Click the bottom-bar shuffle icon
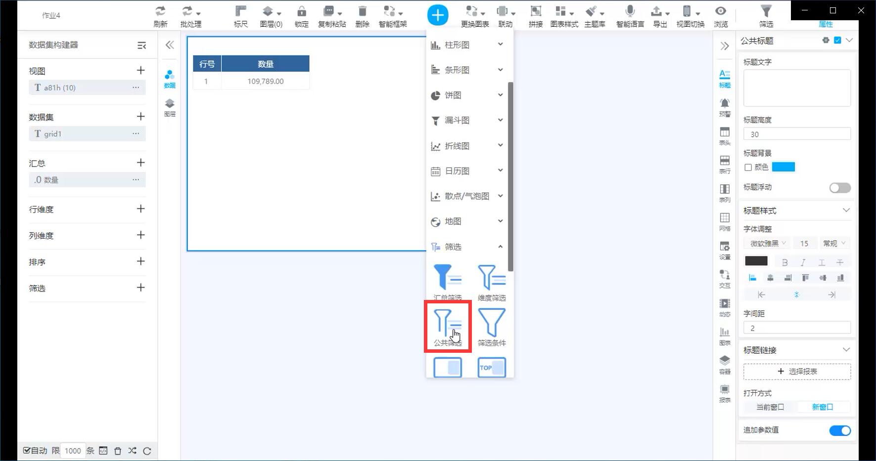Viewport: 876px width, 461px height. (132, 451)
